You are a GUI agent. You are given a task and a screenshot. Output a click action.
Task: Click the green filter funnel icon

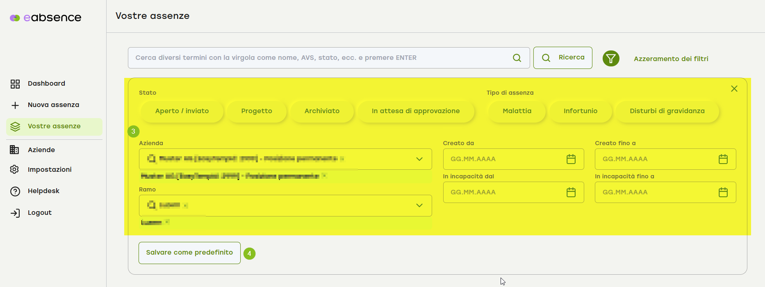[610, 59]
